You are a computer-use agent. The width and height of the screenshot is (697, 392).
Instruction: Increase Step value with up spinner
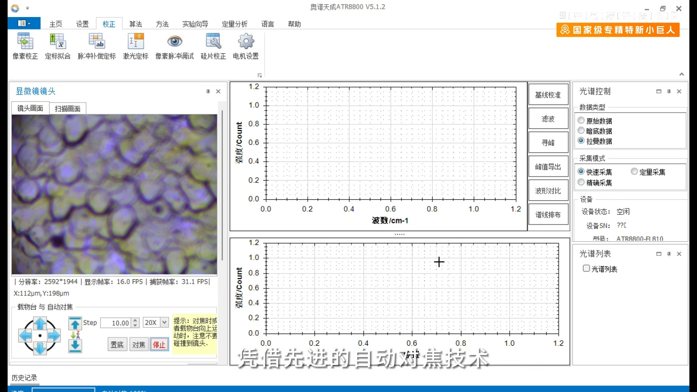click(x=135, y=320)
